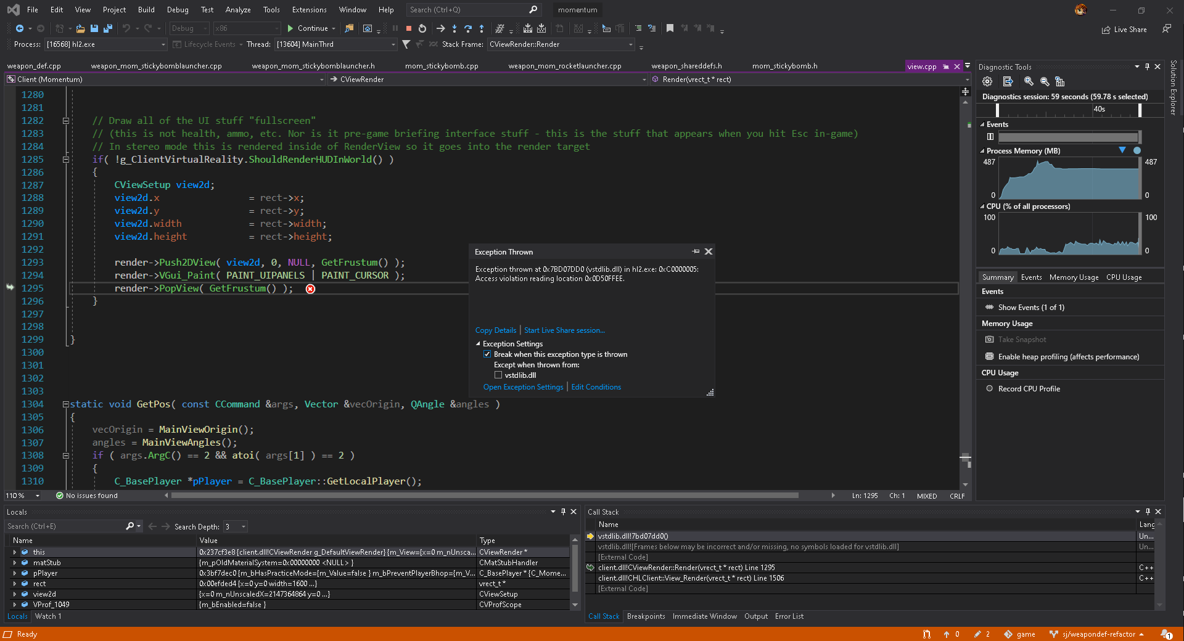Click the editor horizontal scrollbar
The height and width of the screenshot is (641, 1184).
485,496
